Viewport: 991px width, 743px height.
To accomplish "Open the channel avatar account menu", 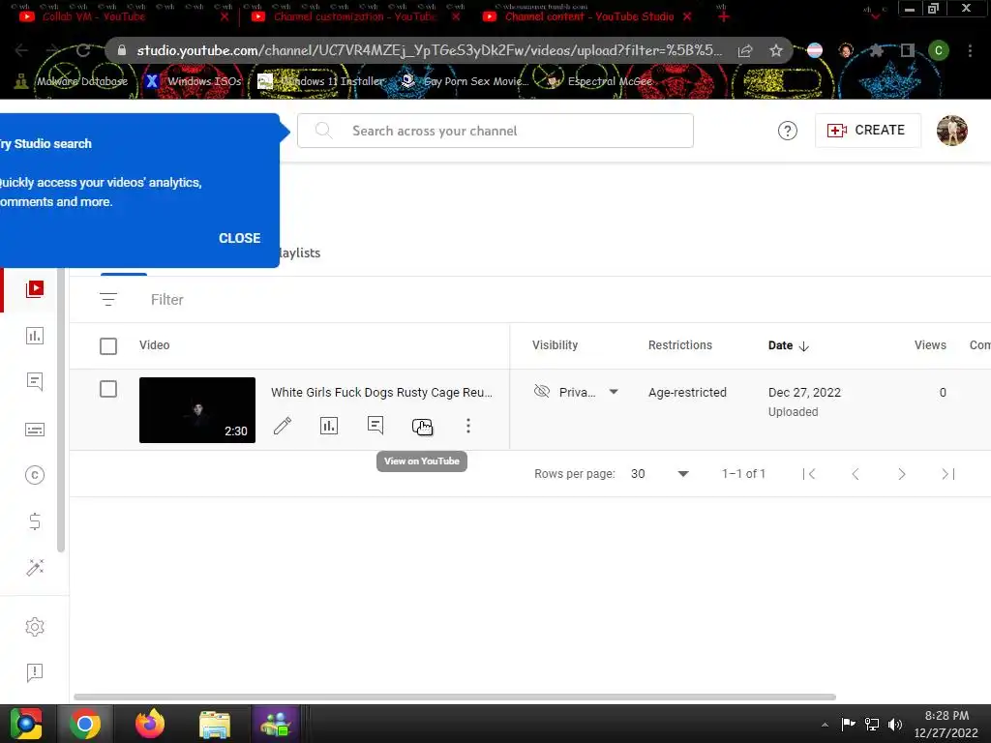I will 952,131.
